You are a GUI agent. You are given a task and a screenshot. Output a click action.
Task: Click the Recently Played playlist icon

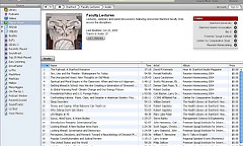[6, 48]
